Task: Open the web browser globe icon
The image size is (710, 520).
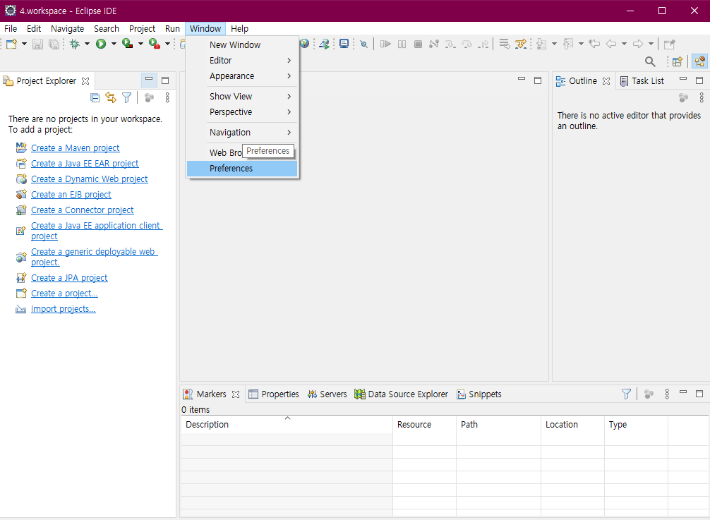Action: tap(305, 44)
